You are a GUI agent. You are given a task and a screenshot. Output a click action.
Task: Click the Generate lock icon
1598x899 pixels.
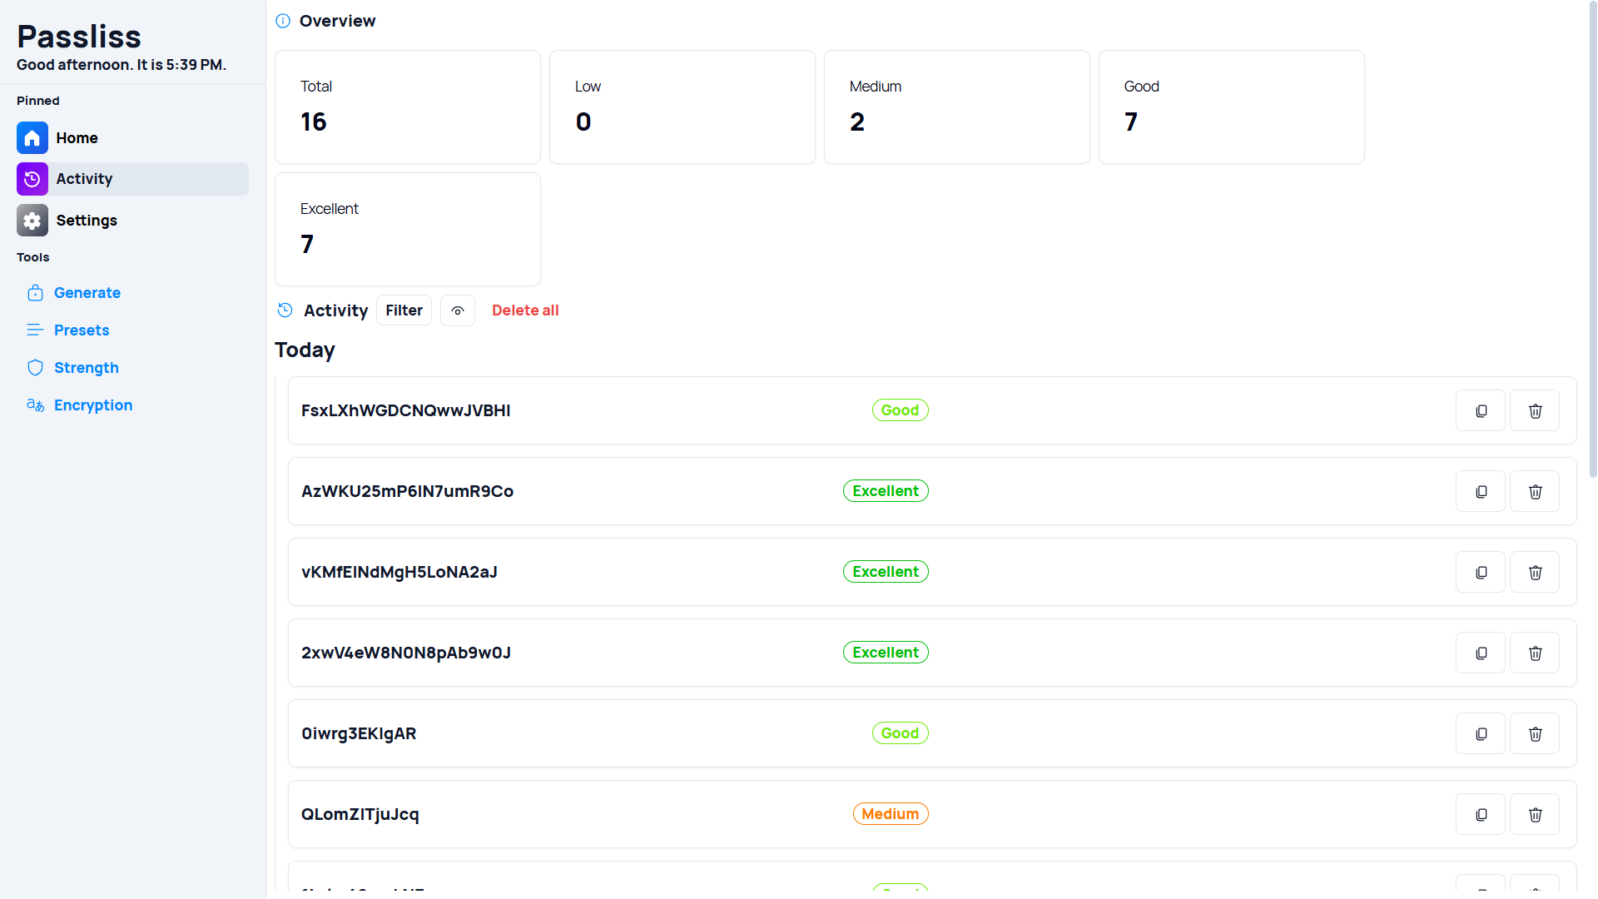coord(35,293)
